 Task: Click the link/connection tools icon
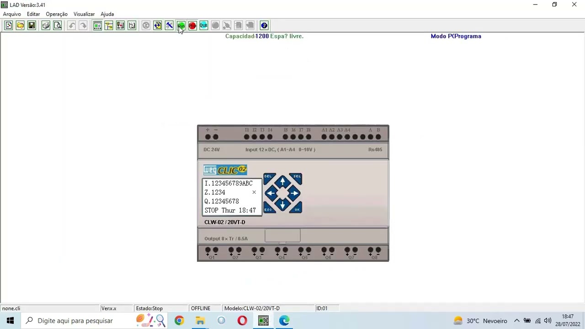pos(169,26)
